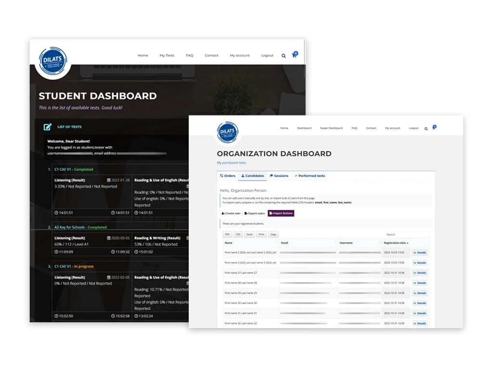Click the List of Tests edit icon
493x370 pixels.
[x=47, y=127]
